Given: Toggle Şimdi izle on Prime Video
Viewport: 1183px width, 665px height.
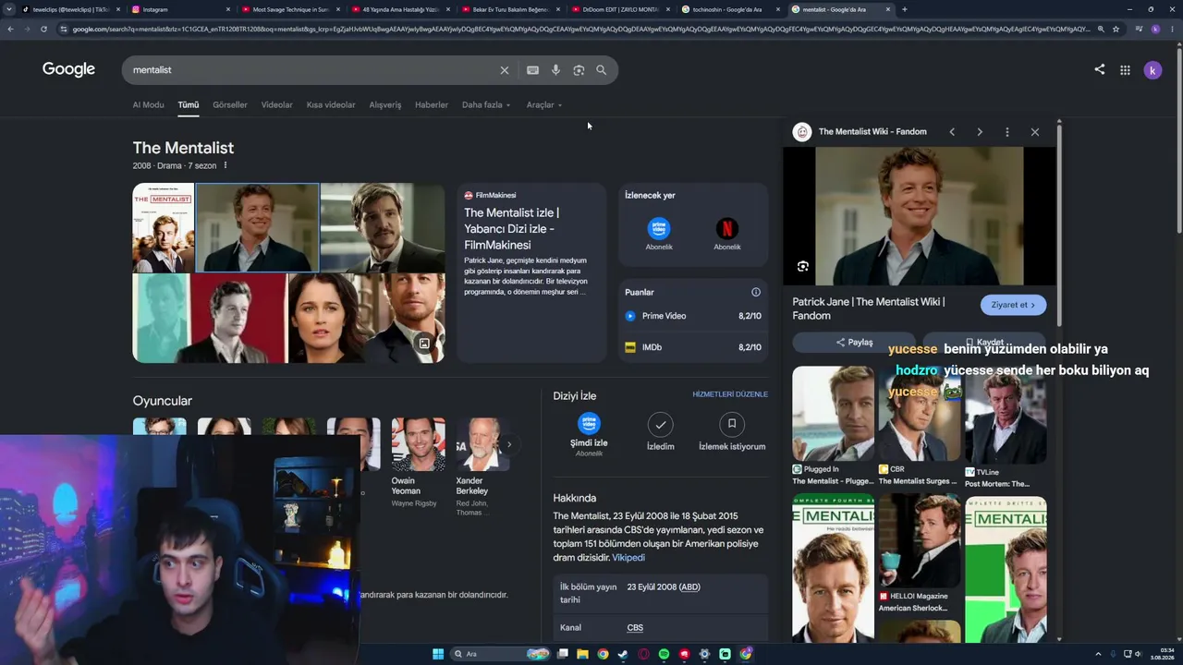Looking at the screenshot, I should click(x=589, y=434).
